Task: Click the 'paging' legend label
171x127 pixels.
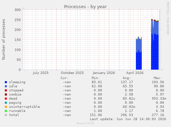Action: click(15, 103)
